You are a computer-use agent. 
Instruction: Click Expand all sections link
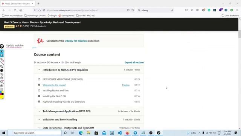[134, 62]
